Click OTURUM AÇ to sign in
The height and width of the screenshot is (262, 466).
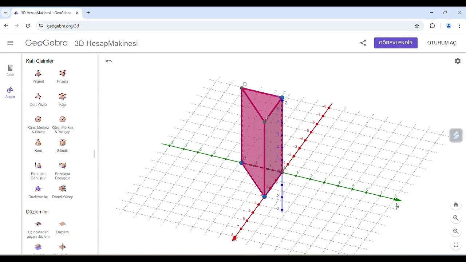coord(442,43)
